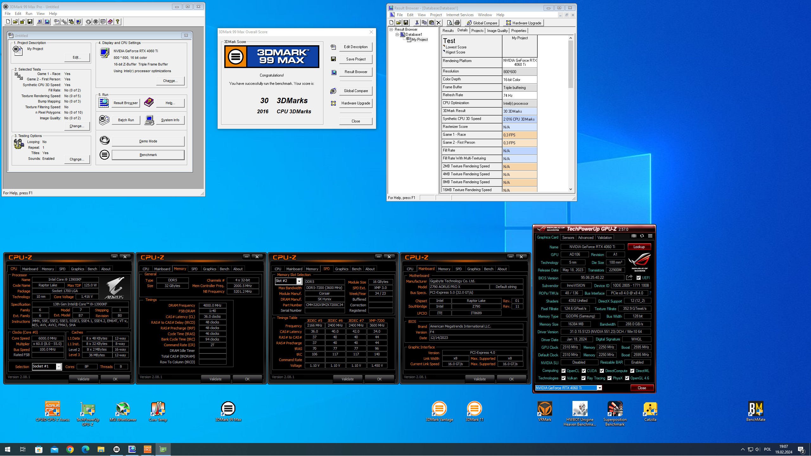Open the Slot #2 dropdown in CPU-Z SPD
811x456 pixels.
[299, 281]
